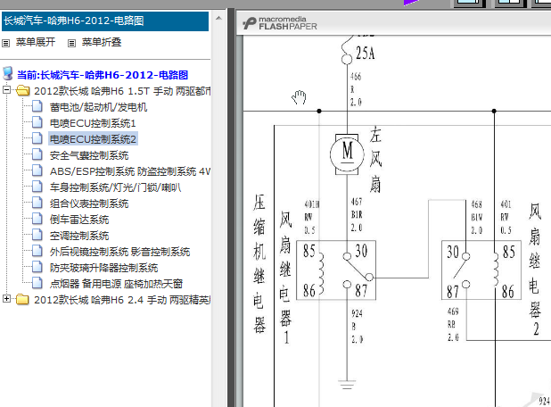The height and width of the screenshot is (407, 551).
Task: Click terminal 85 of 风扇继电器1
Action: coord(309,251)
